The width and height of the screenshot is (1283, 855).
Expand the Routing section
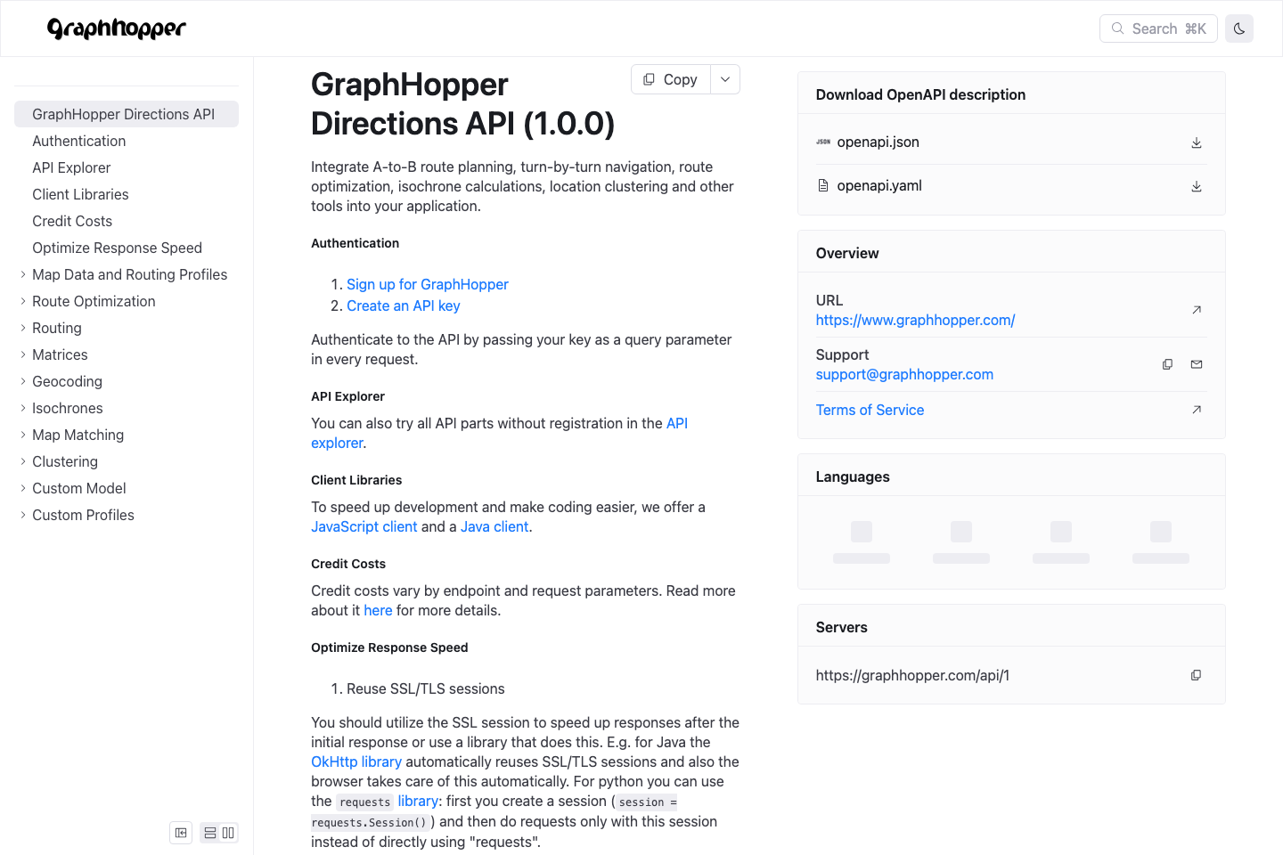click(x=23, y=328)
